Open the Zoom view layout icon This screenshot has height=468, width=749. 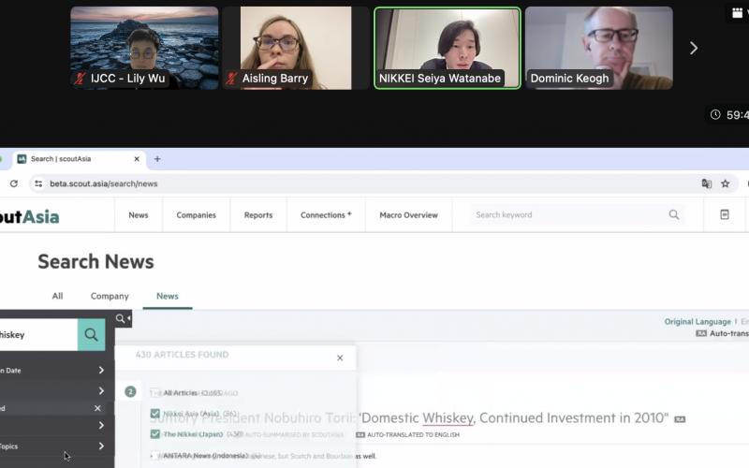coord(737,13)
